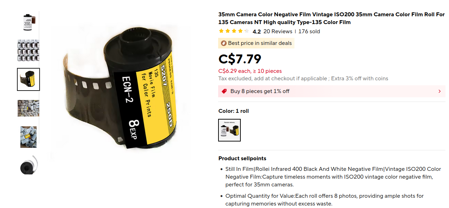Screen dimensions: 449x208
Task: Click the 'Best price in similar deals' badge
Action: 256,43
